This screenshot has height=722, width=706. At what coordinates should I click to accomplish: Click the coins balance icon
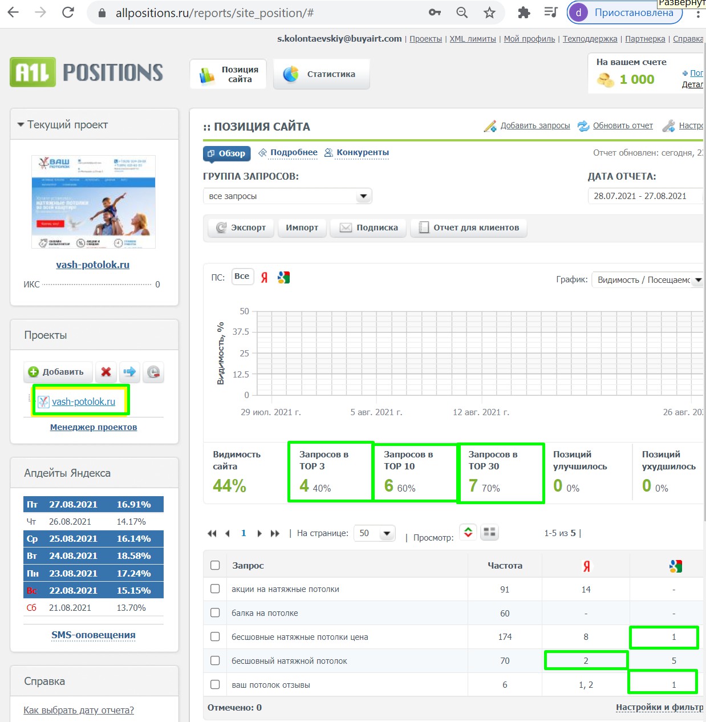coord(606,80)
